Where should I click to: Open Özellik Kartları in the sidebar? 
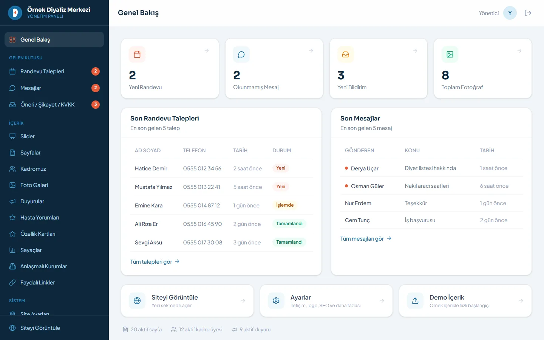(54, 234)
